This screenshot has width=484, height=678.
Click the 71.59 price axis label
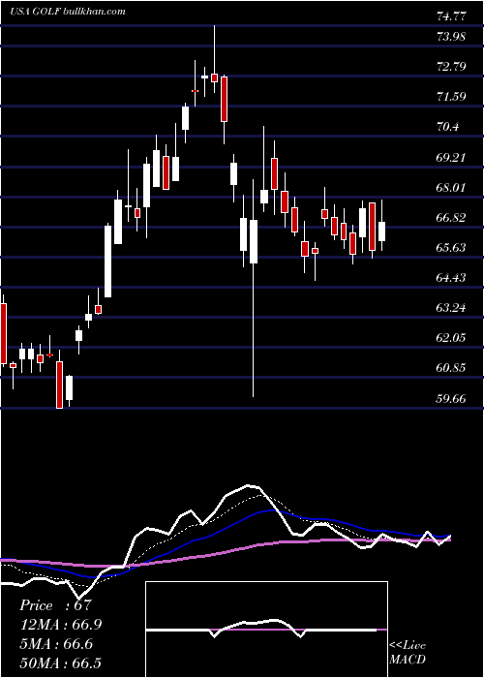tap(451, 97)
